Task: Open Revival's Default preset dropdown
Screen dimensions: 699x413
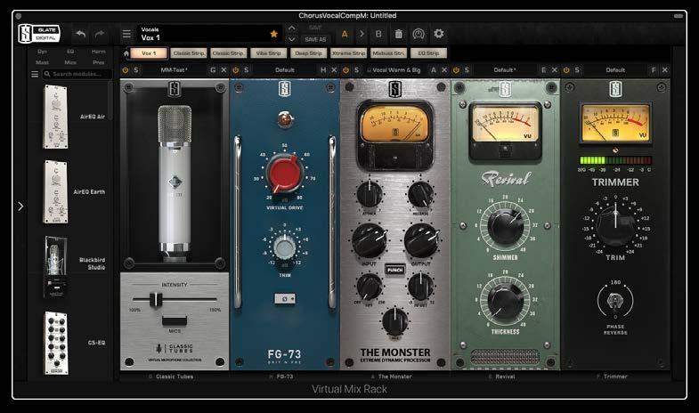Action: tap(505, 70)
